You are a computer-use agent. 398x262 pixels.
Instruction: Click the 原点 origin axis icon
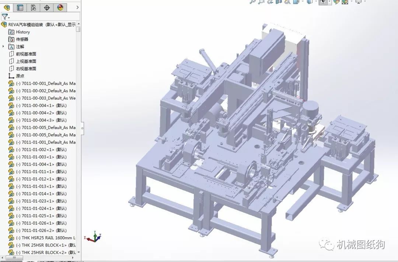tap(11, 76)
